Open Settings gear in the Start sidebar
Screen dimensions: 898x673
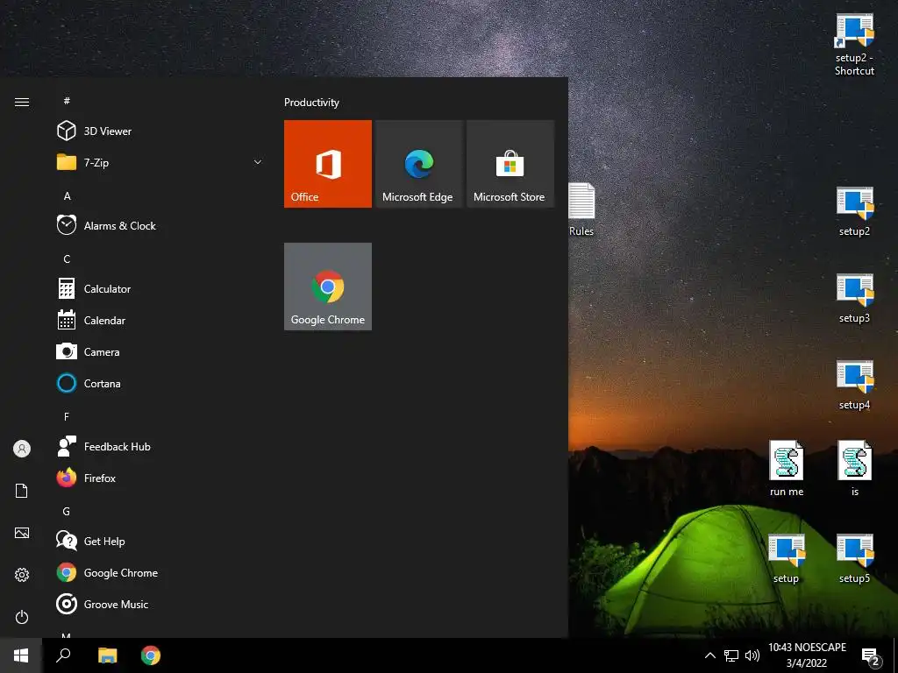22,575
